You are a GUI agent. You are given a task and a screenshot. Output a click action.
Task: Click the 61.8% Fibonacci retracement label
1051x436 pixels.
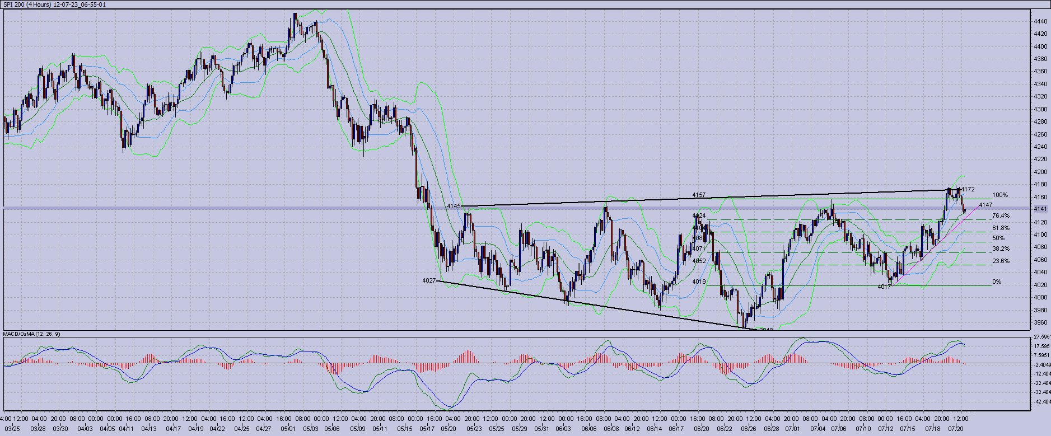pyautogui.click(x=1001, y=228)
